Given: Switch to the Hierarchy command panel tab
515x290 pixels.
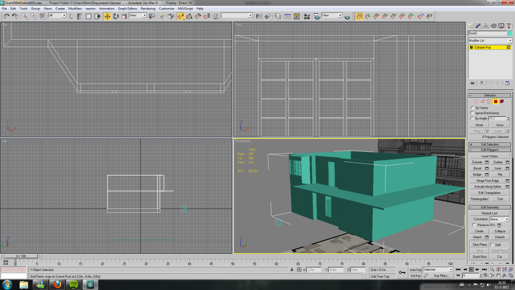Looking at the screenshot, I should click(x=486, y=26).
